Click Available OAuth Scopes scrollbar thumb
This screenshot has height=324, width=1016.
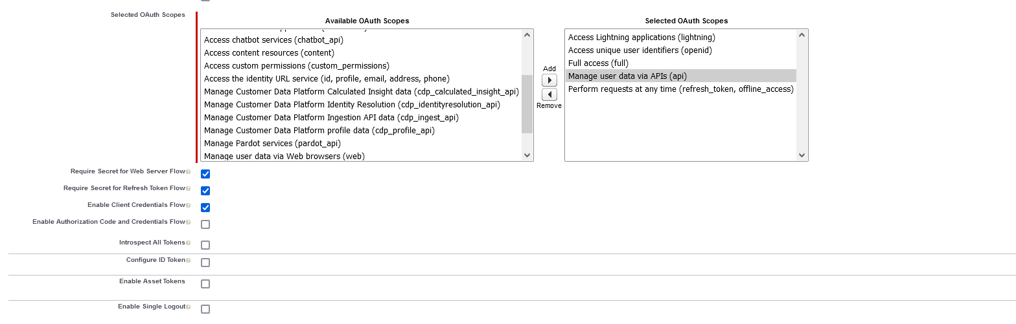tap(527, 103)
